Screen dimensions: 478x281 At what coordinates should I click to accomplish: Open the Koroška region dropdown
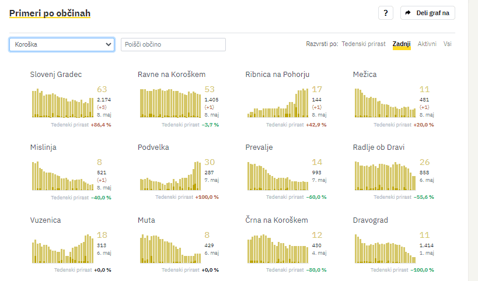point(62,44)
